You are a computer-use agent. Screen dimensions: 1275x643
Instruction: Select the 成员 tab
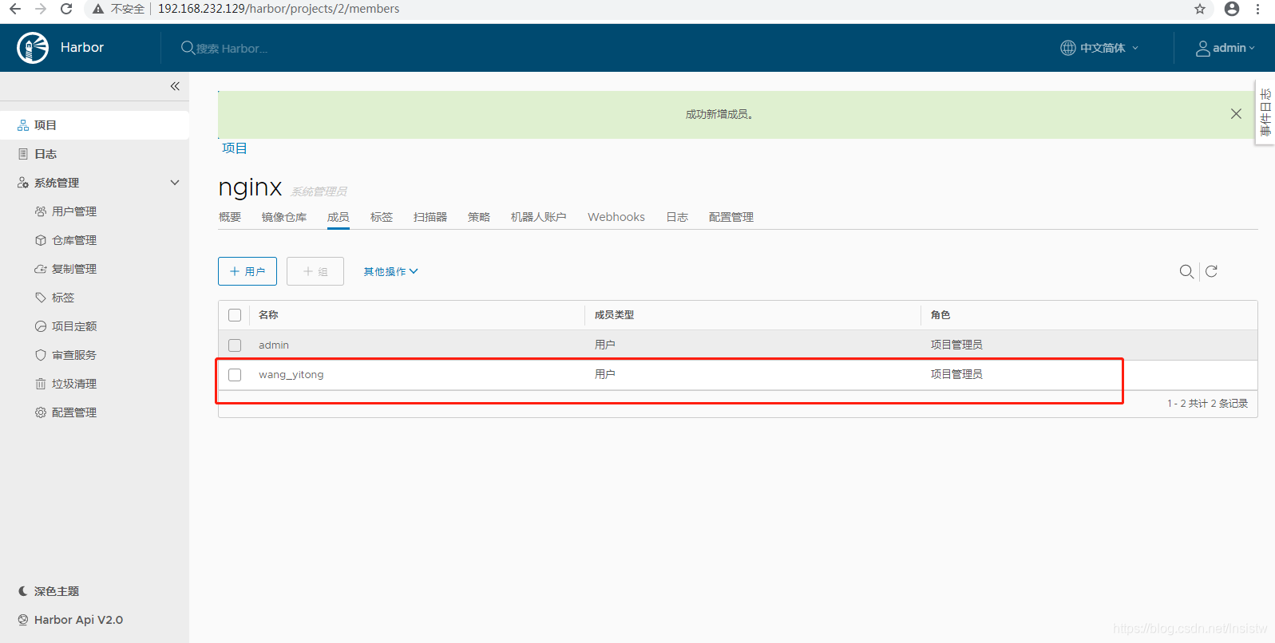click(x=339, y=217)
